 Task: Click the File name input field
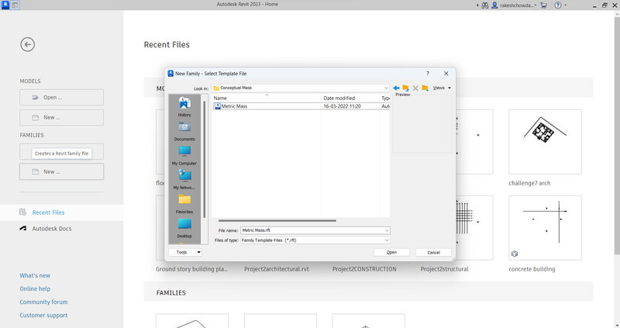click(x=312, y=230)
